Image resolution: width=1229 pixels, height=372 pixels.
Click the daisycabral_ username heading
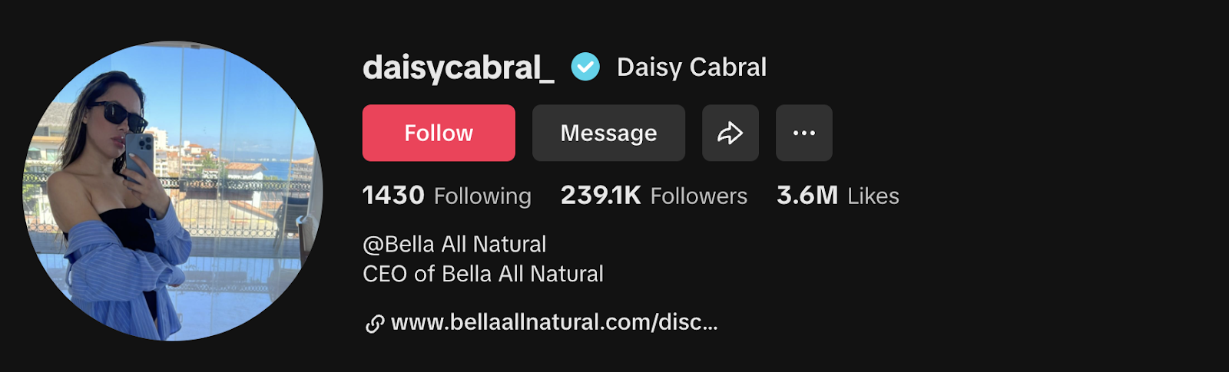[x=459, y=68]
